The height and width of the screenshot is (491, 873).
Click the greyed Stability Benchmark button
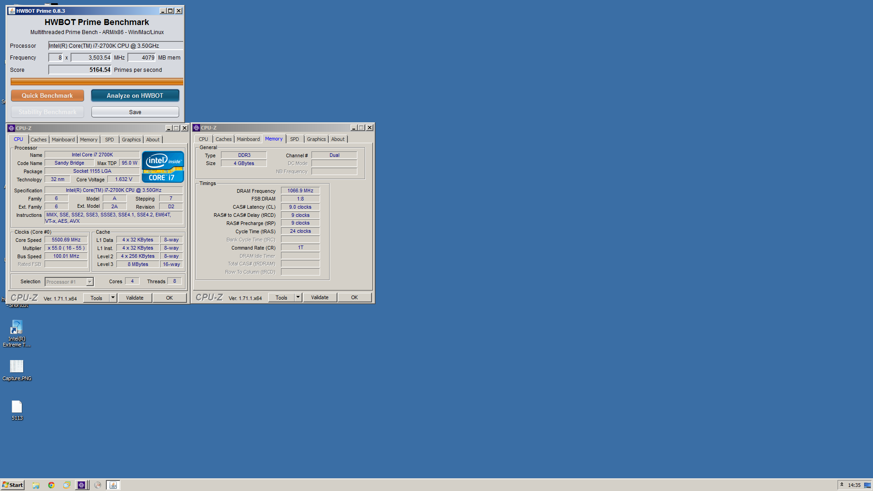(47, 112)
